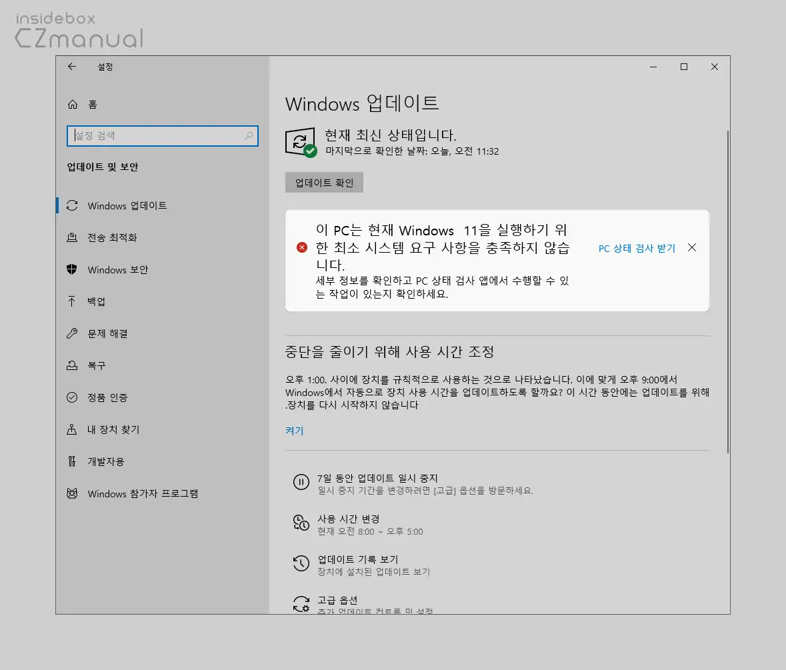The width and height of the screenshot is (786, 670).
Task: Select Windows 보안 menu label
Action: point(118,269)
